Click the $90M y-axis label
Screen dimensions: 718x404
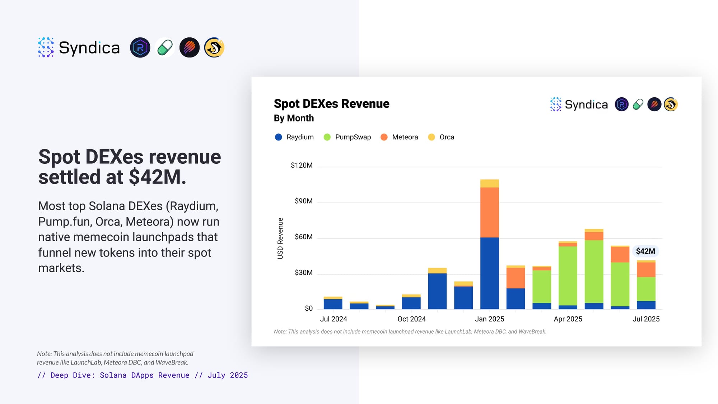[x=303, y=201]
